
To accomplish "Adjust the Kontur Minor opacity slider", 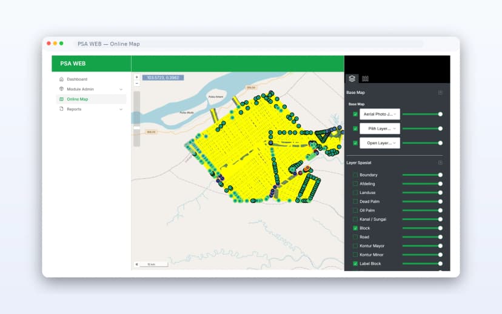I will pyautogui.click(x=423, y=255).
